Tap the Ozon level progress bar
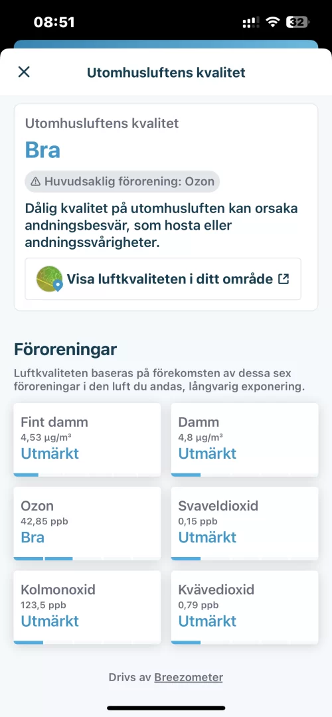 (88, 558)
